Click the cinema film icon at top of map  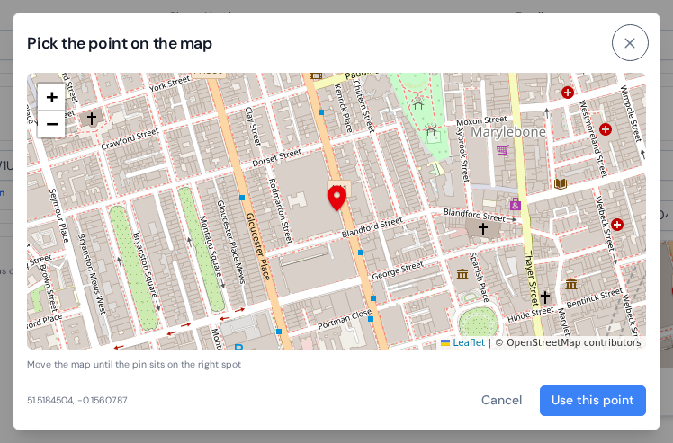click(316, 75)
